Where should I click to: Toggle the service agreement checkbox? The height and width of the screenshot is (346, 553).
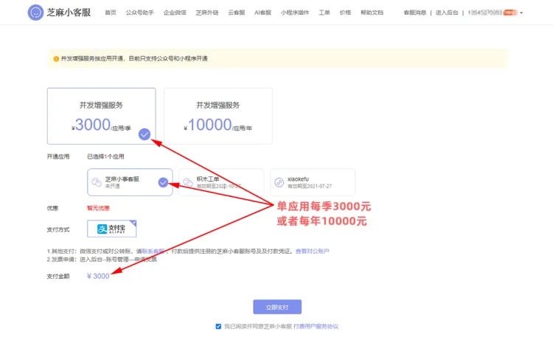tap(218, 326)
